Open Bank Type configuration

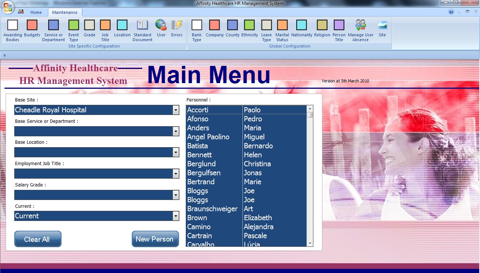click(x=197, y=31)
